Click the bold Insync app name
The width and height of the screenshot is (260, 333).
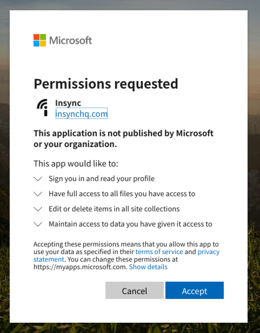tap(68, 103)
